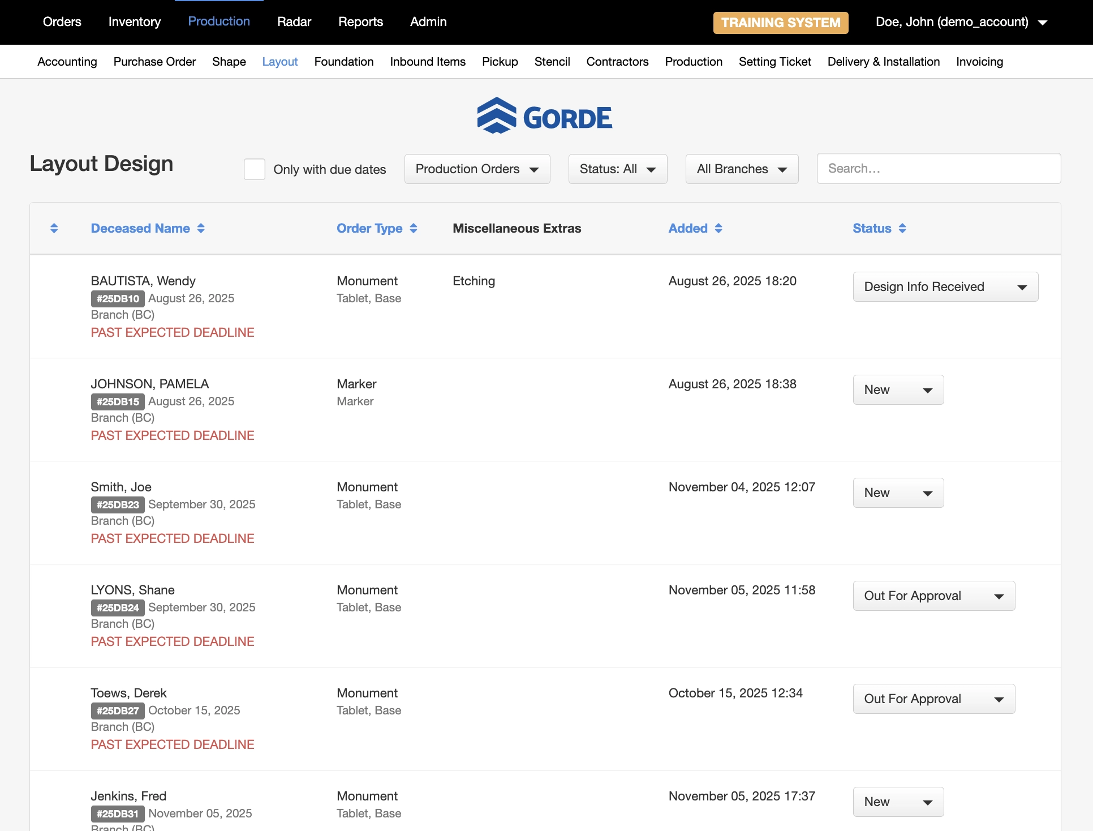The height and width of the screenshot is (831, 1093).
Task: Open the Inventory menu
Action: click(x=135, y=22)
